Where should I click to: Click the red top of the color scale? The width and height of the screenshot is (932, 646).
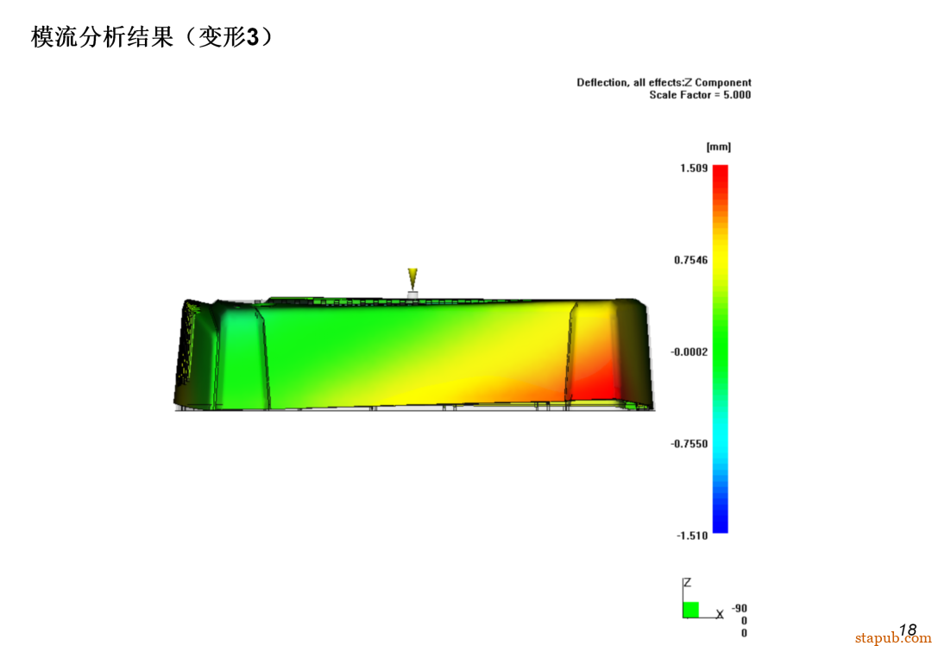(720, 173)
